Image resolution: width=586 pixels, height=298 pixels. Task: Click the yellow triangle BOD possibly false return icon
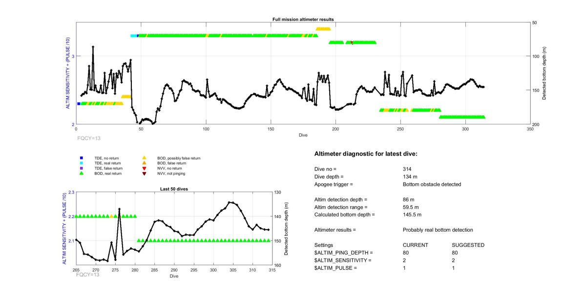point(144,158)
